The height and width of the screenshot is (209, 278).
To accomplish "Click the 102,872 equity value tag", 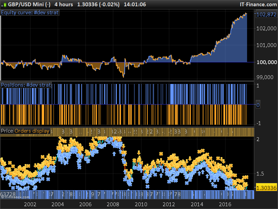I will point(266,15).
